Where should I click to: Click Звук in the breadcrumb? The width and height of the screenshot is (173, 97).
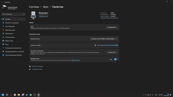point(46,7)
